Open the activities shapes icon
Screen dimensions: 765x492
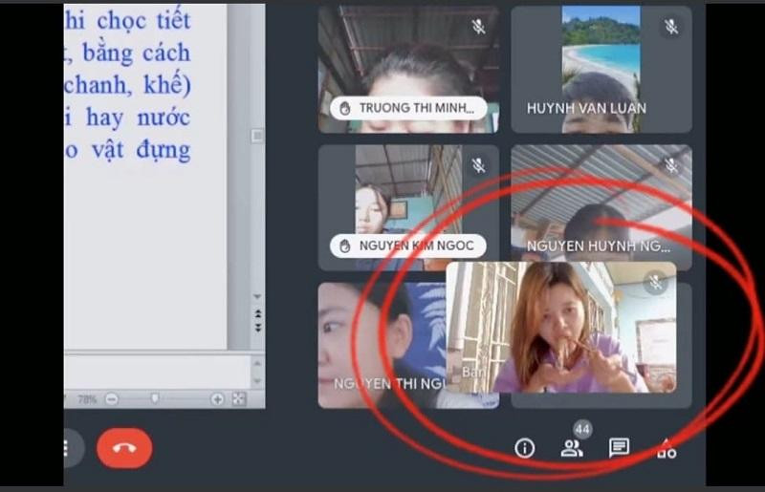tap(666, 449)
